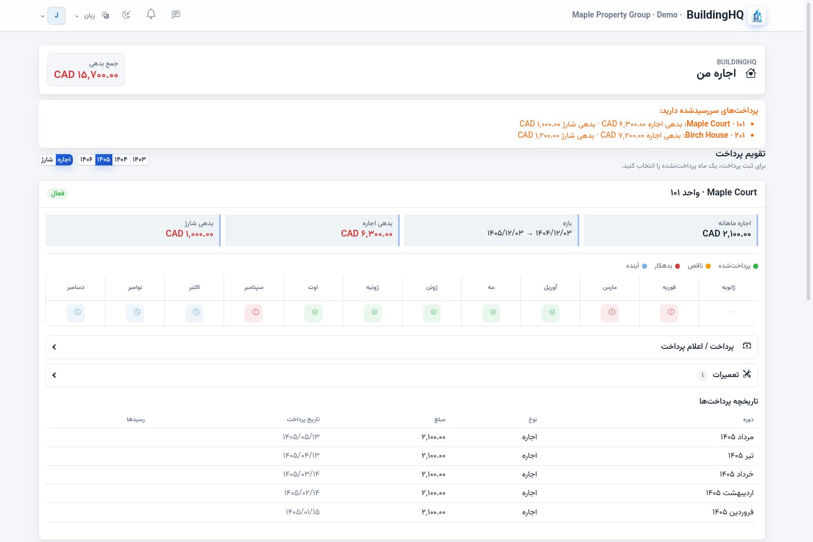The image size is (813, 542).
Task: Select the overdue سپتامبر status icon
Action: [x=253, y=312]
